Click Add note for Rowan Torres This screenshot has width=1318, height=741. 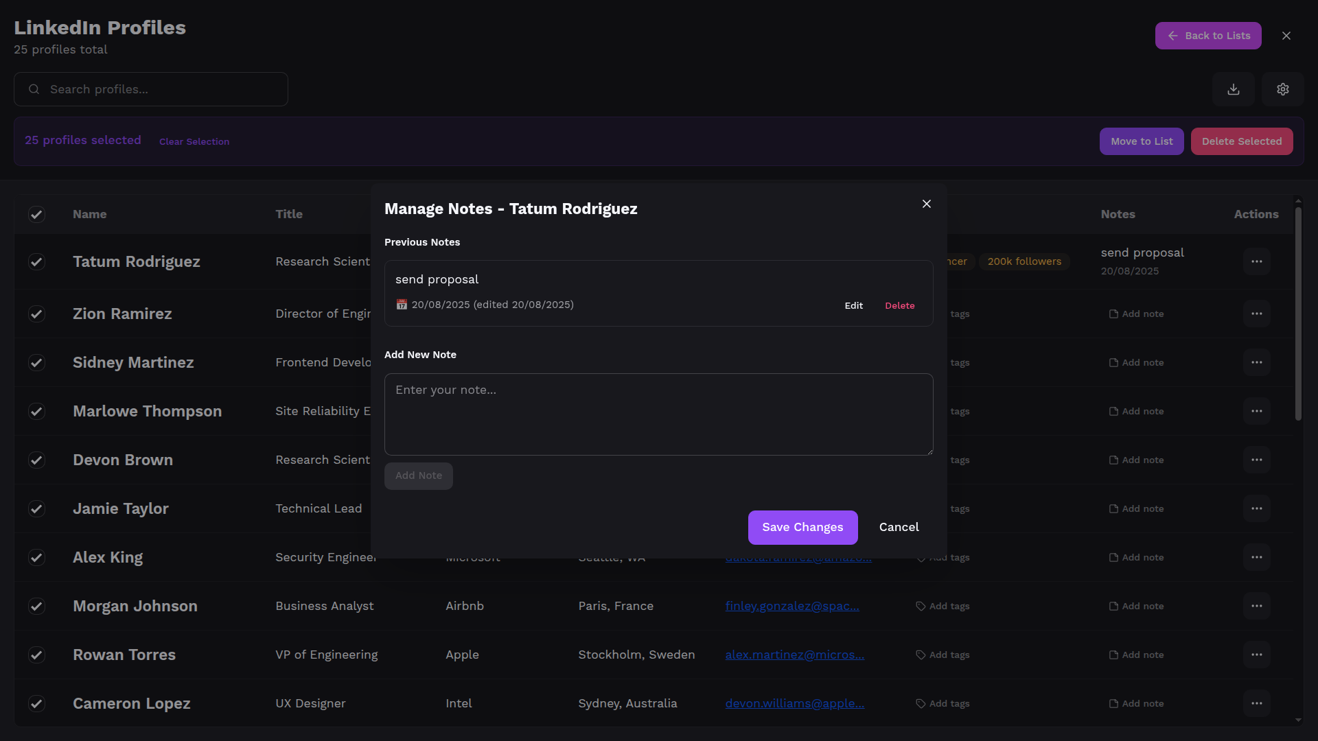point(1136,655)
